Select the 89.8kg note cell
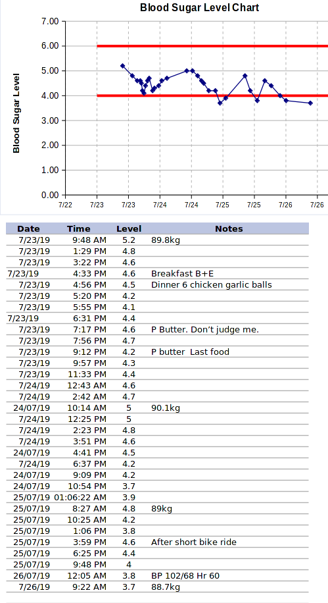The height and width of the screenshot is (603, 328). pos(166,240)
